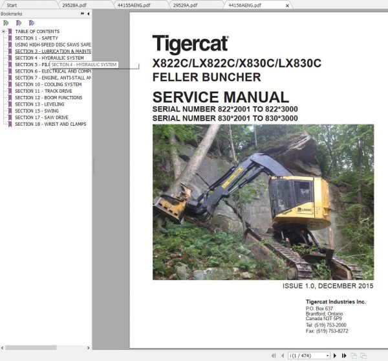
Task: Open SECTION 10 - COOLING SYSTEM bookmark
Action: coord(48,84)
